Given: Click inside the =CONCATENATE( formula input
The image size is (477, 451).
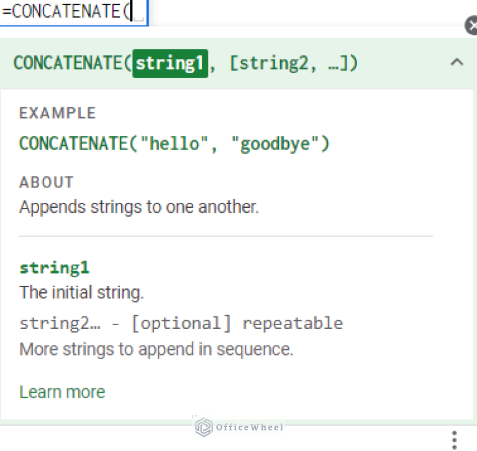Looking at the screenshot, I should tap(75, 12).
